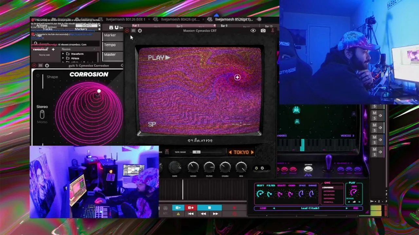419x235 pixels.
Task: Open the TOKYO preset name selector
Action: (x=241, y=152)
